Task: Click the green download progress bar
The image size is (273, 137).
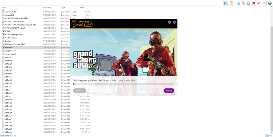Action: pyautogui.click(x=124, y=84)
